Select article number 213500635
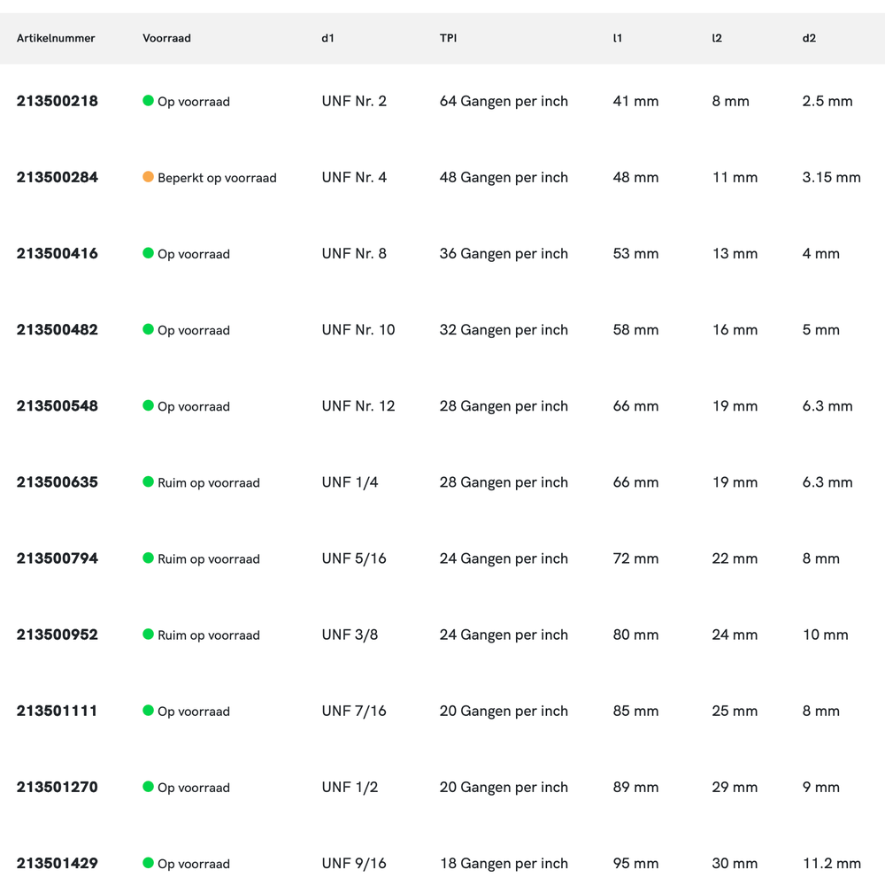This screenshot has width=885, height=885. pos(58,482)
